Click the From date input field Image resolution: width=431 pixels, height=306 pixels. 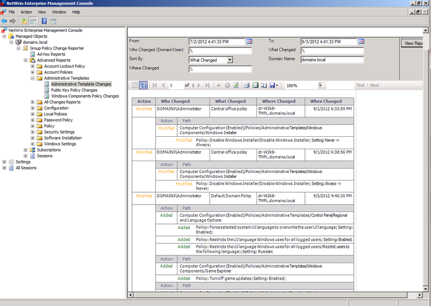[217, 42]
